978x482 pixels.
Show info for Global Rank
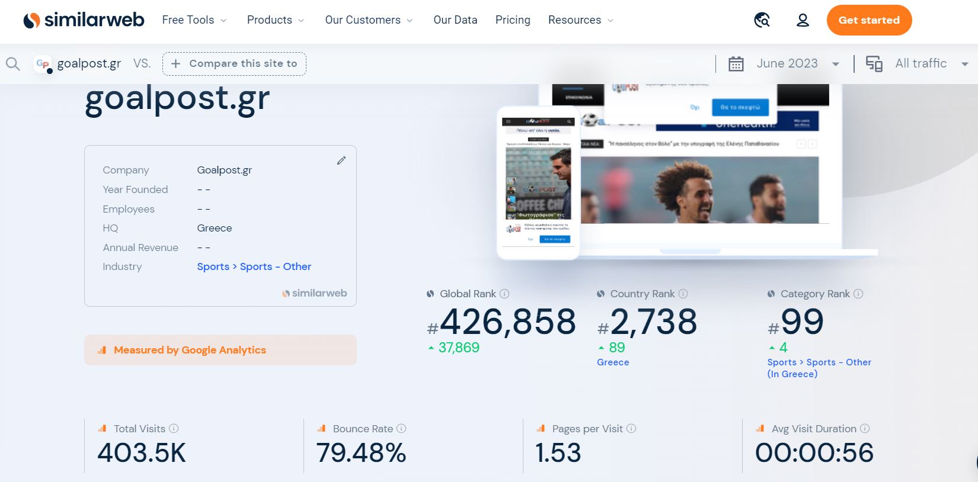pyautogui.click(x=504, y=294)
